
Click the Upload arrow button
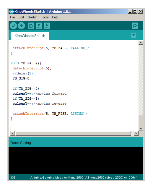[21, 26]
